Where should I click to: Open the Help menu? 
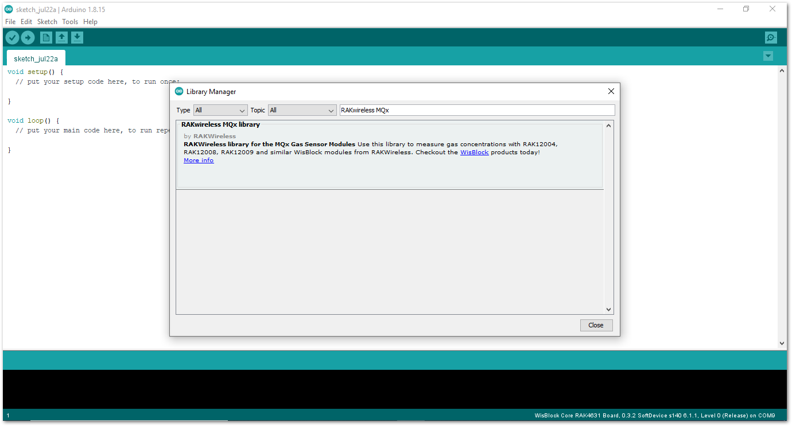pyautogui.click(x=90, y=22)
